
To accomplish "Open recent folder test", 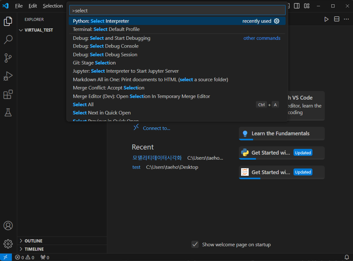I will pos(136,167).
